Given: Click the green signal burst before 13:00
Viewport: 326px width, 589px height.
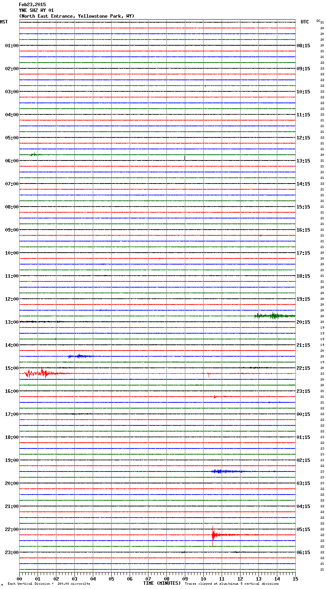Looking at the screenshot, I should coord(275,316).
